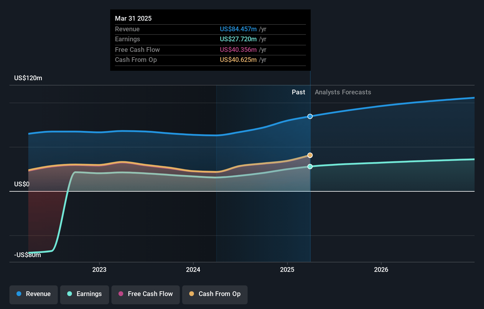Click the 2024 x-axis label

[193, 269]
